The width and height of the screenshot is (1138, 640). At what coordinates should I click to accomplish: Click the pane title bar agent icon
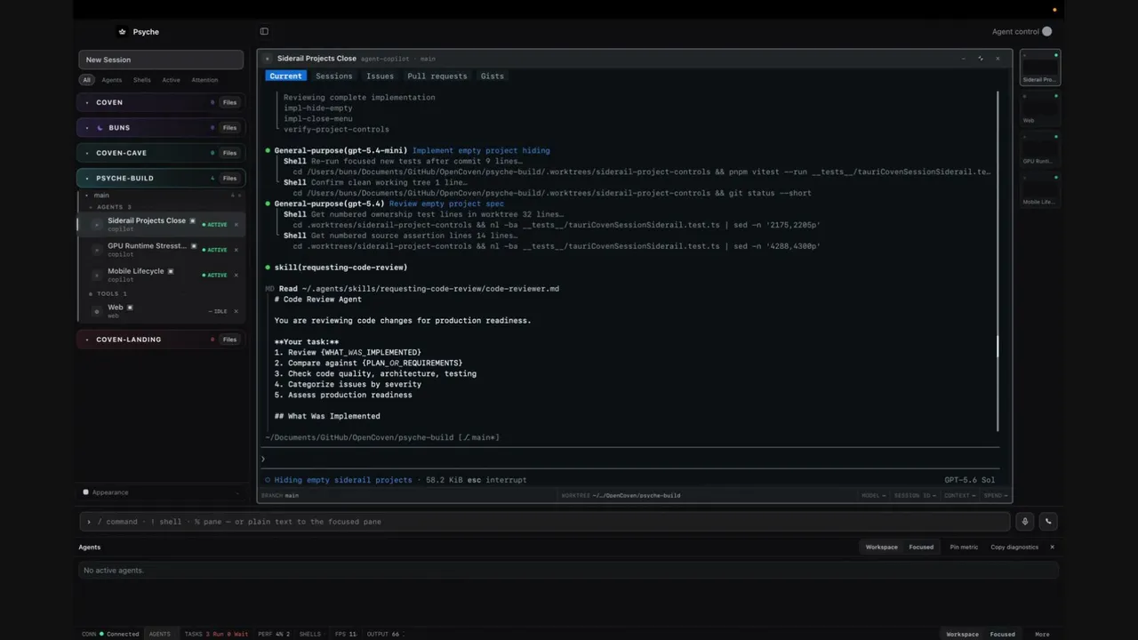tap(268, 59)
